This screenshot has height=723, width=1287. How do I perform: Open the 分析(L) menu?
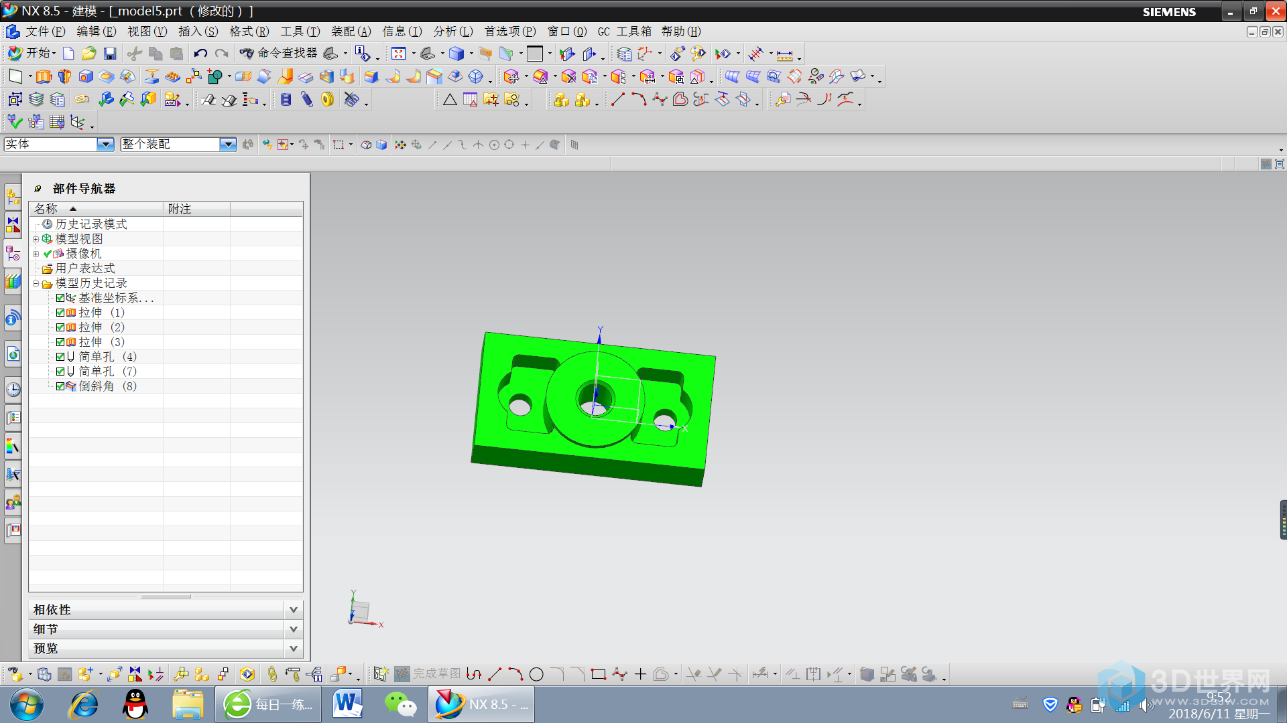(453, 31)
